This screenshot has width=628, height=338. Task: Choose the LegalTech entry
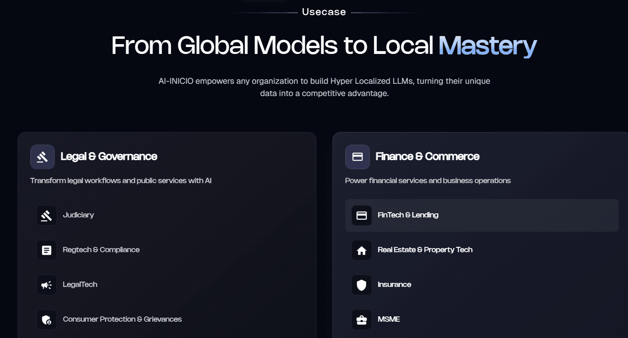80,284
